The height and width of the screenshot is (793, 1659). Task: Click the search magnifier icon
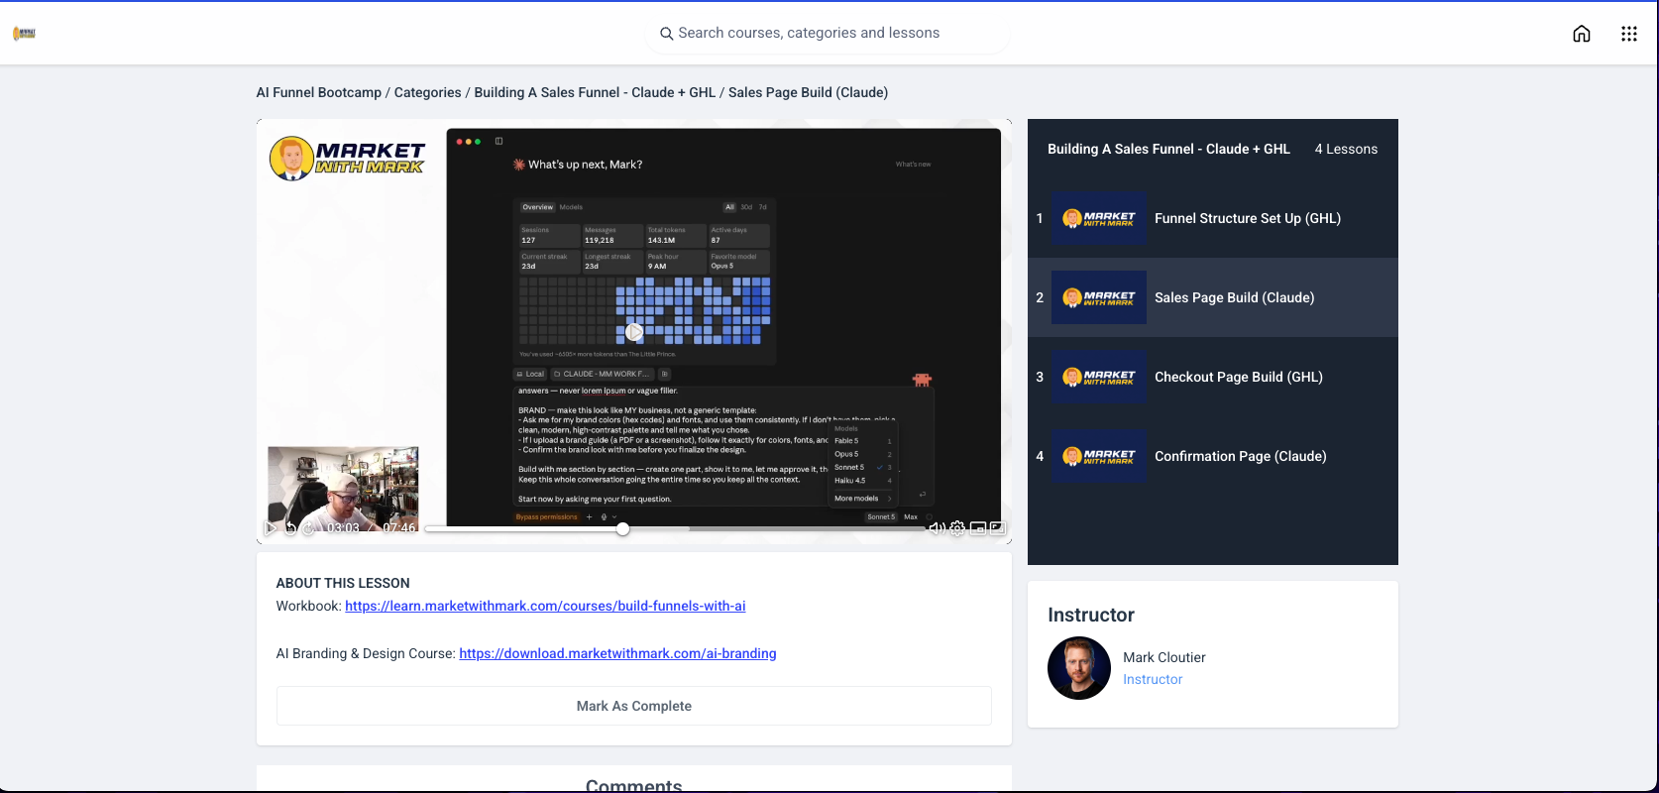pos(667,34)
